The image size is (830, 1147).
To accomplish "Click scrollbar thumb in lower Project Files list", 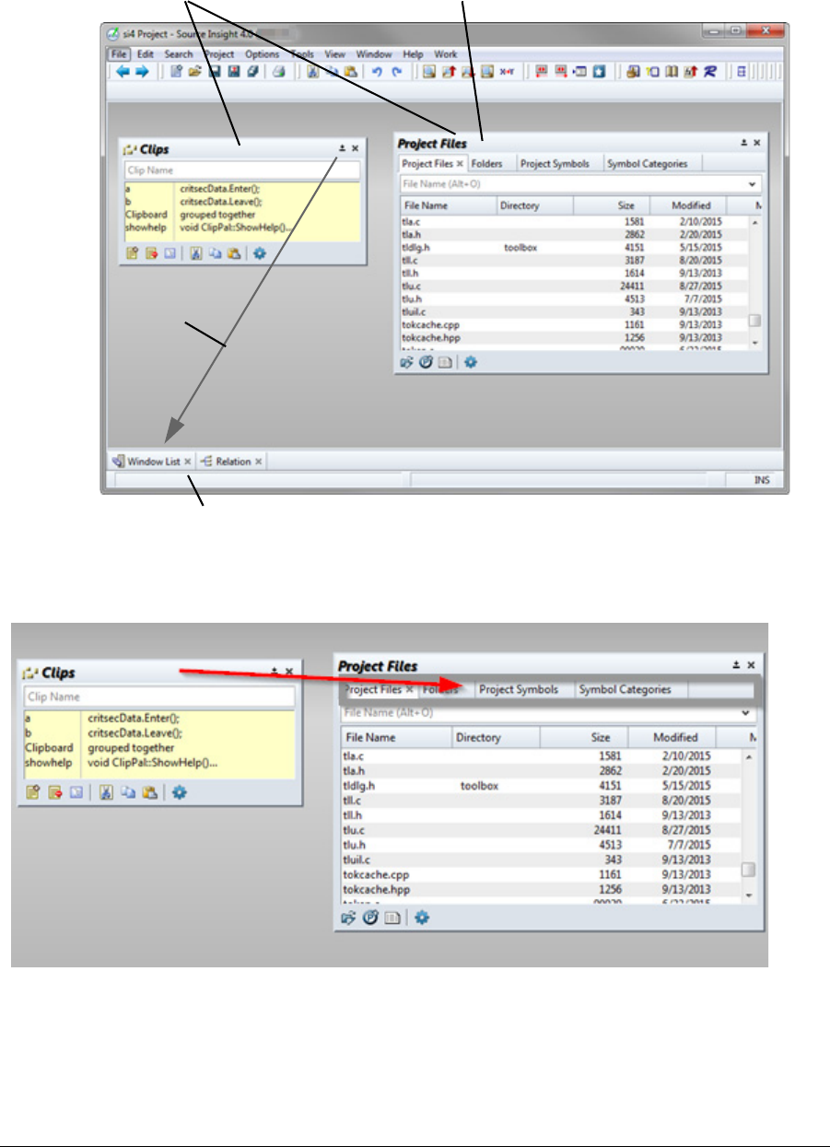I will coord(748,870).
